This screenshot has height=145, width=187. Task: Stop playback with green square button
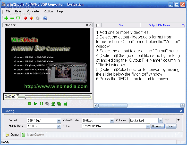pyautogui.click(x=30, y=104)
